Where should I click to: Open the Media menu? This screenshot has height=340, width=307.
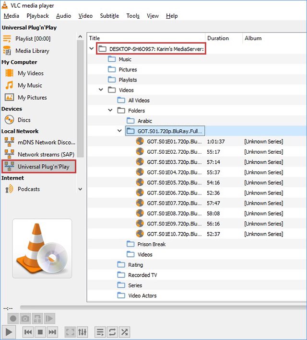click(12, 16)
